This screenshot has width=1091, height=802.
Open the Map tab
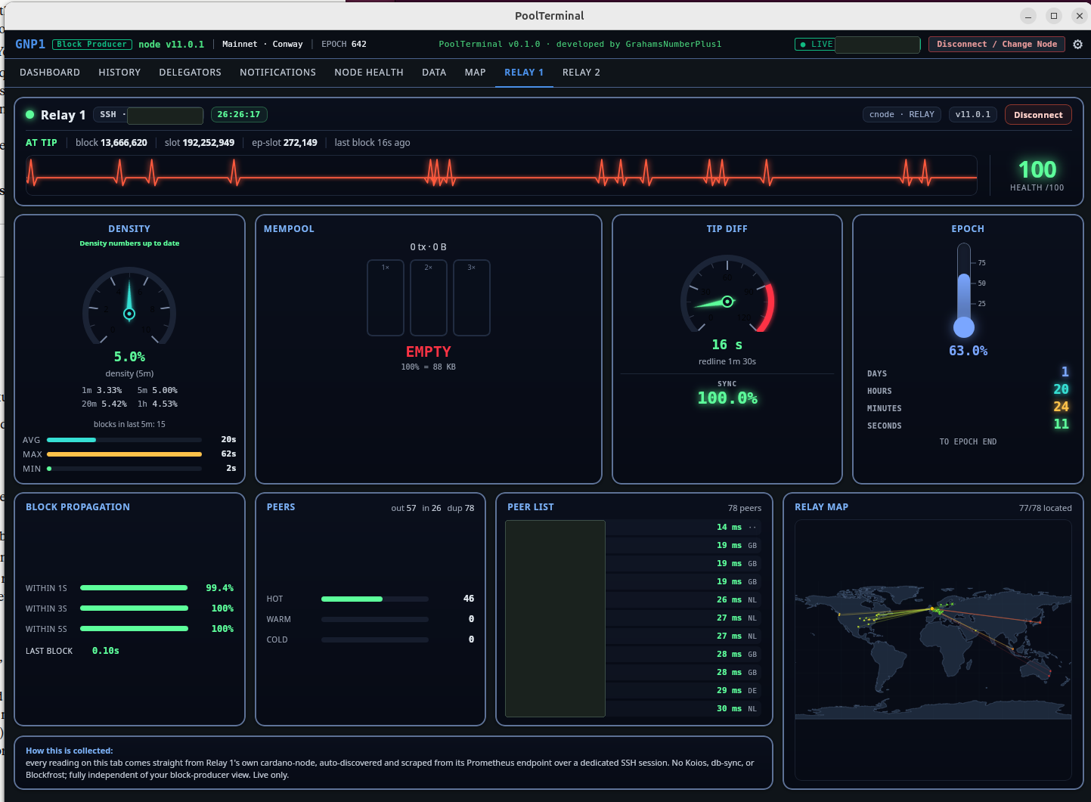coord(476,73)
